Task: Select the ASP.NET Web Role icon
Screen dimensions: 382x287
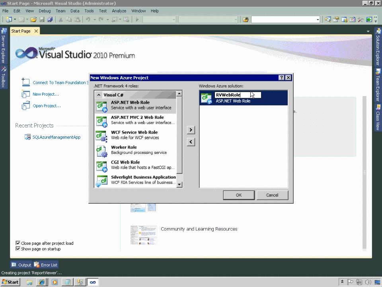Action: coord(101,106)
